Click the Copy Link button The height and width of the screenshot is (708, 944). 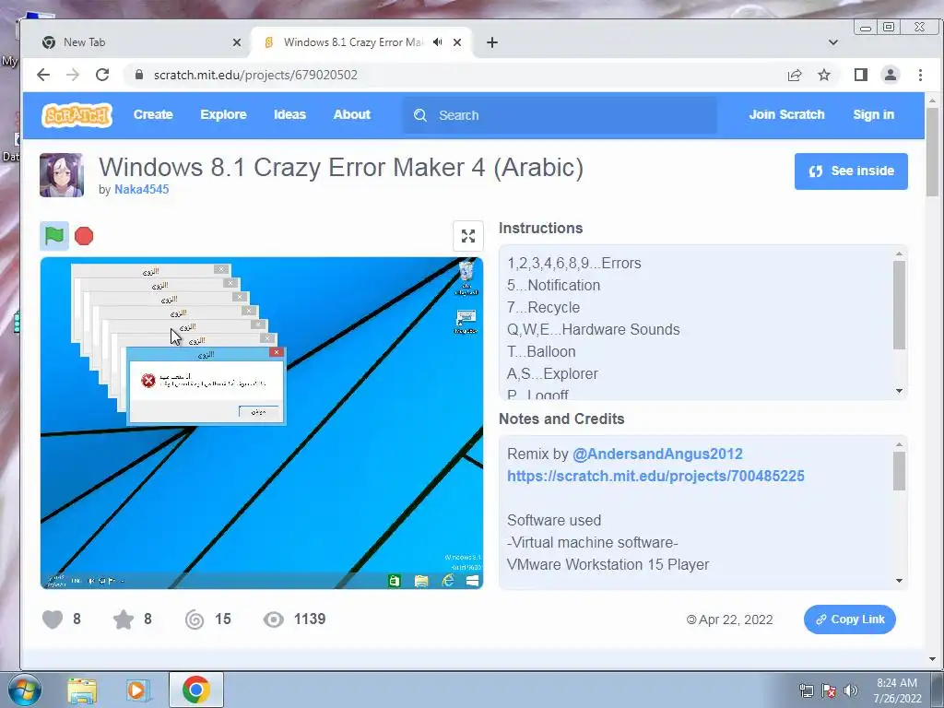(849, 619)
